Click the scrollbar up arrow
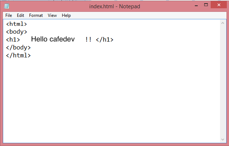Screen dimensions: 229x146 click(223, 23)
